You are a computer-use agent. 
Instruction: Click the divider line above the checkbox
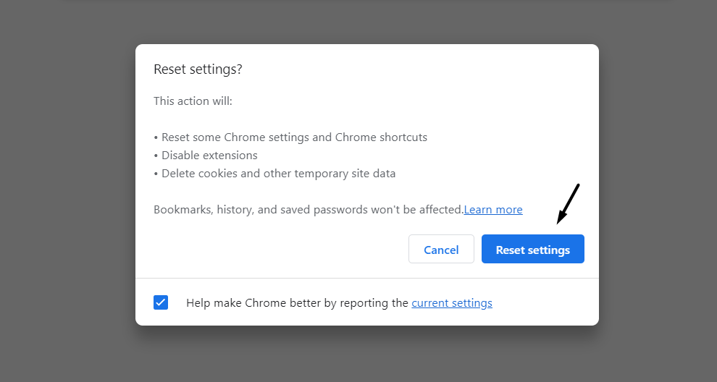point(366,278)
